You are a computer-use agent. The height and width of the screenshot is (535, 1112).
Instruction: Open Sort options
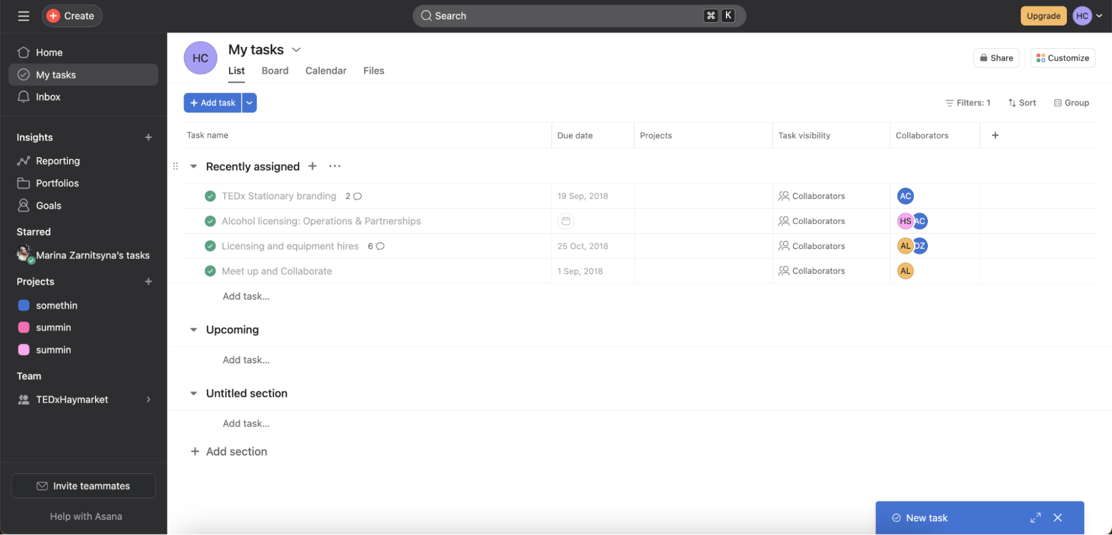[x=1022, y=103]
